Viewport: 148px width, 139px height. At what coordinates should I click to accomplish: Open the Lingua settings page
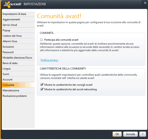click(18, 69)
